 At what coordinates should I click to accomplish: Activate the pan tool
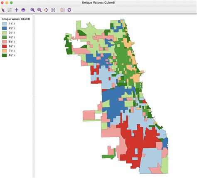click(x=46, y=10)
